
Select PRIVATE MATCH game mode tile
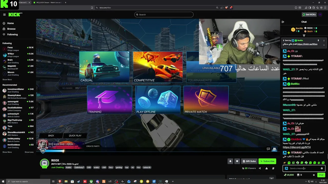[x=206, y=100]
